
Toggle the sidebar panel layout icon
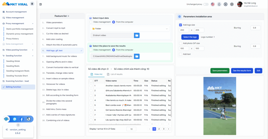click(41, 4)
